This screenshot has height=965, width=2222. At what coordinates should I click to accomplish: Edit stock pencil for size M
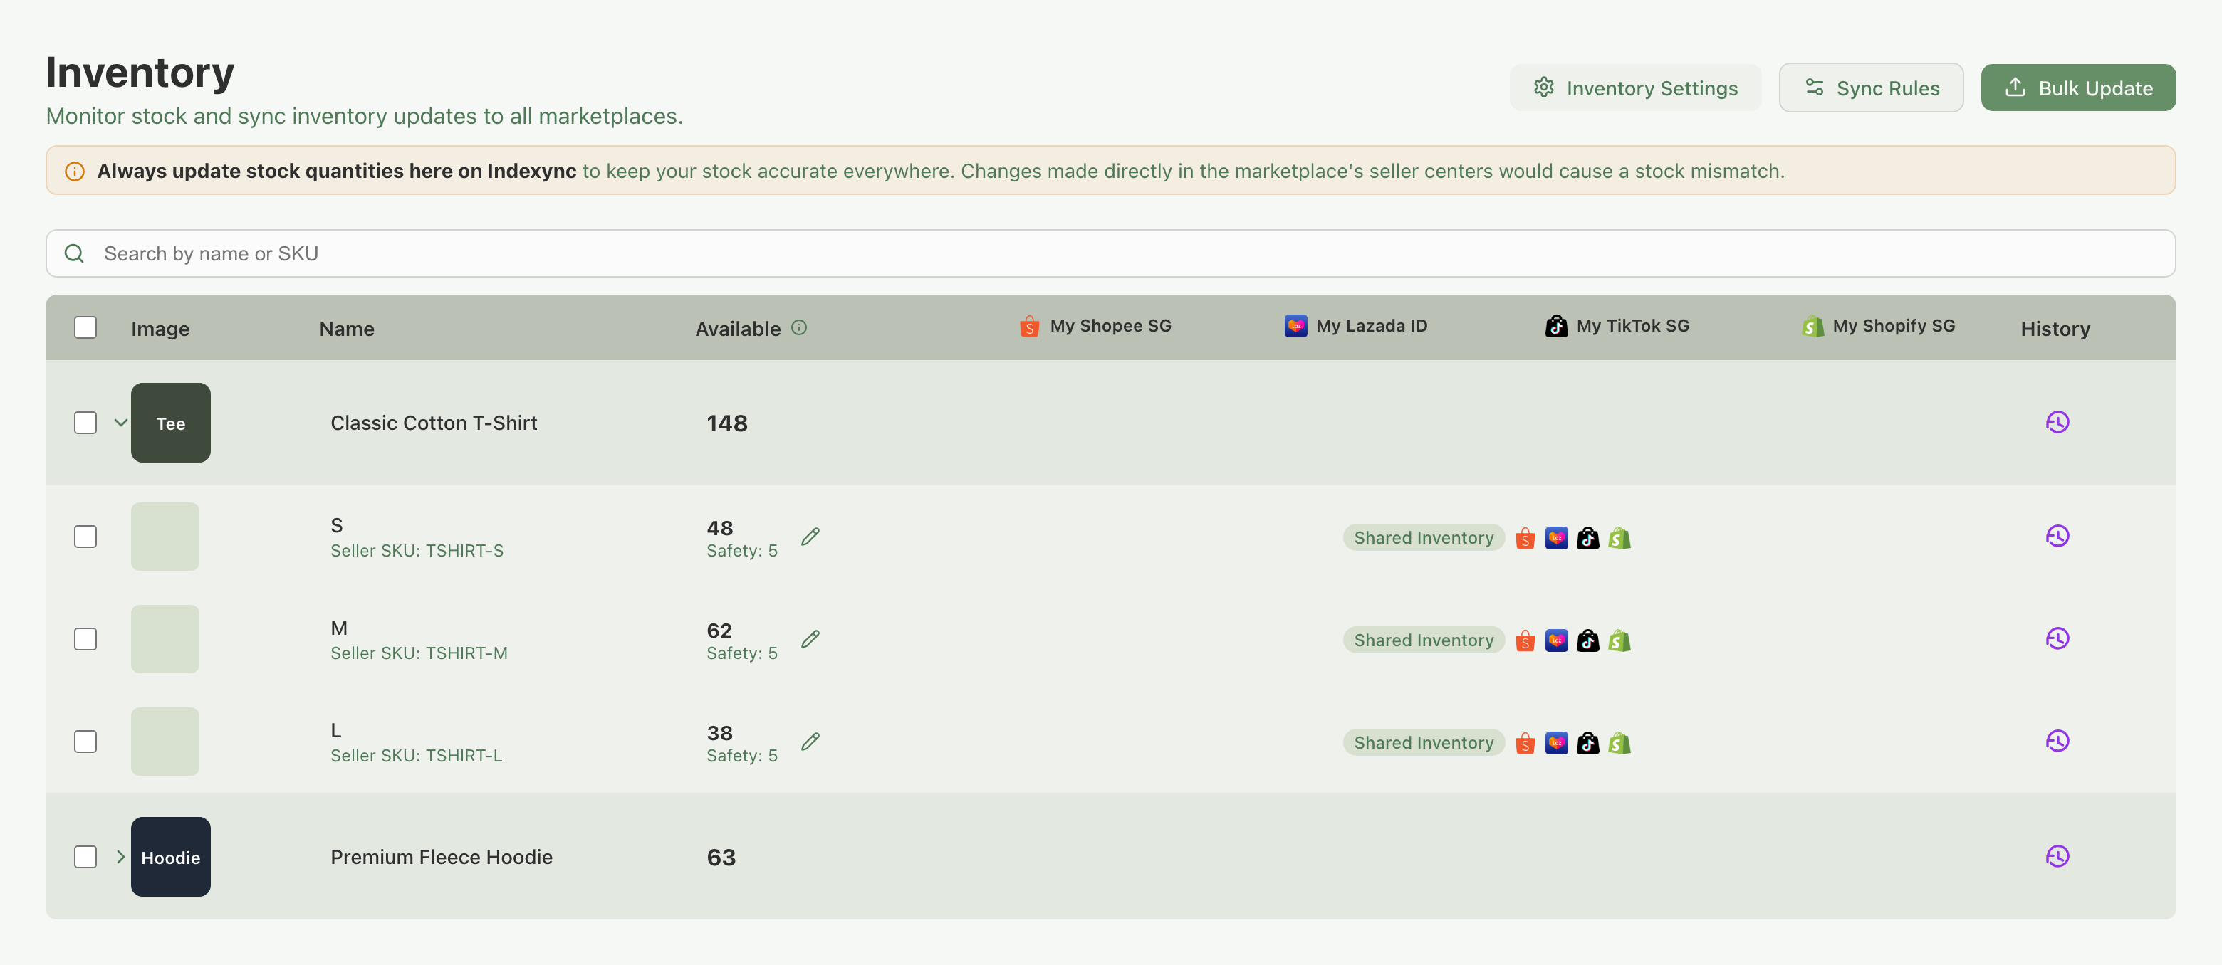810,639
